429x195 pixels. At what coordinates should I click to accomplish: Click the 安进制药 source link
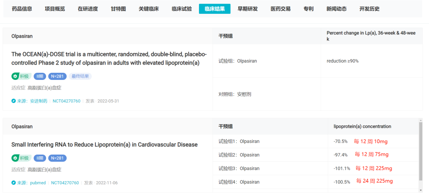point(39,101)
